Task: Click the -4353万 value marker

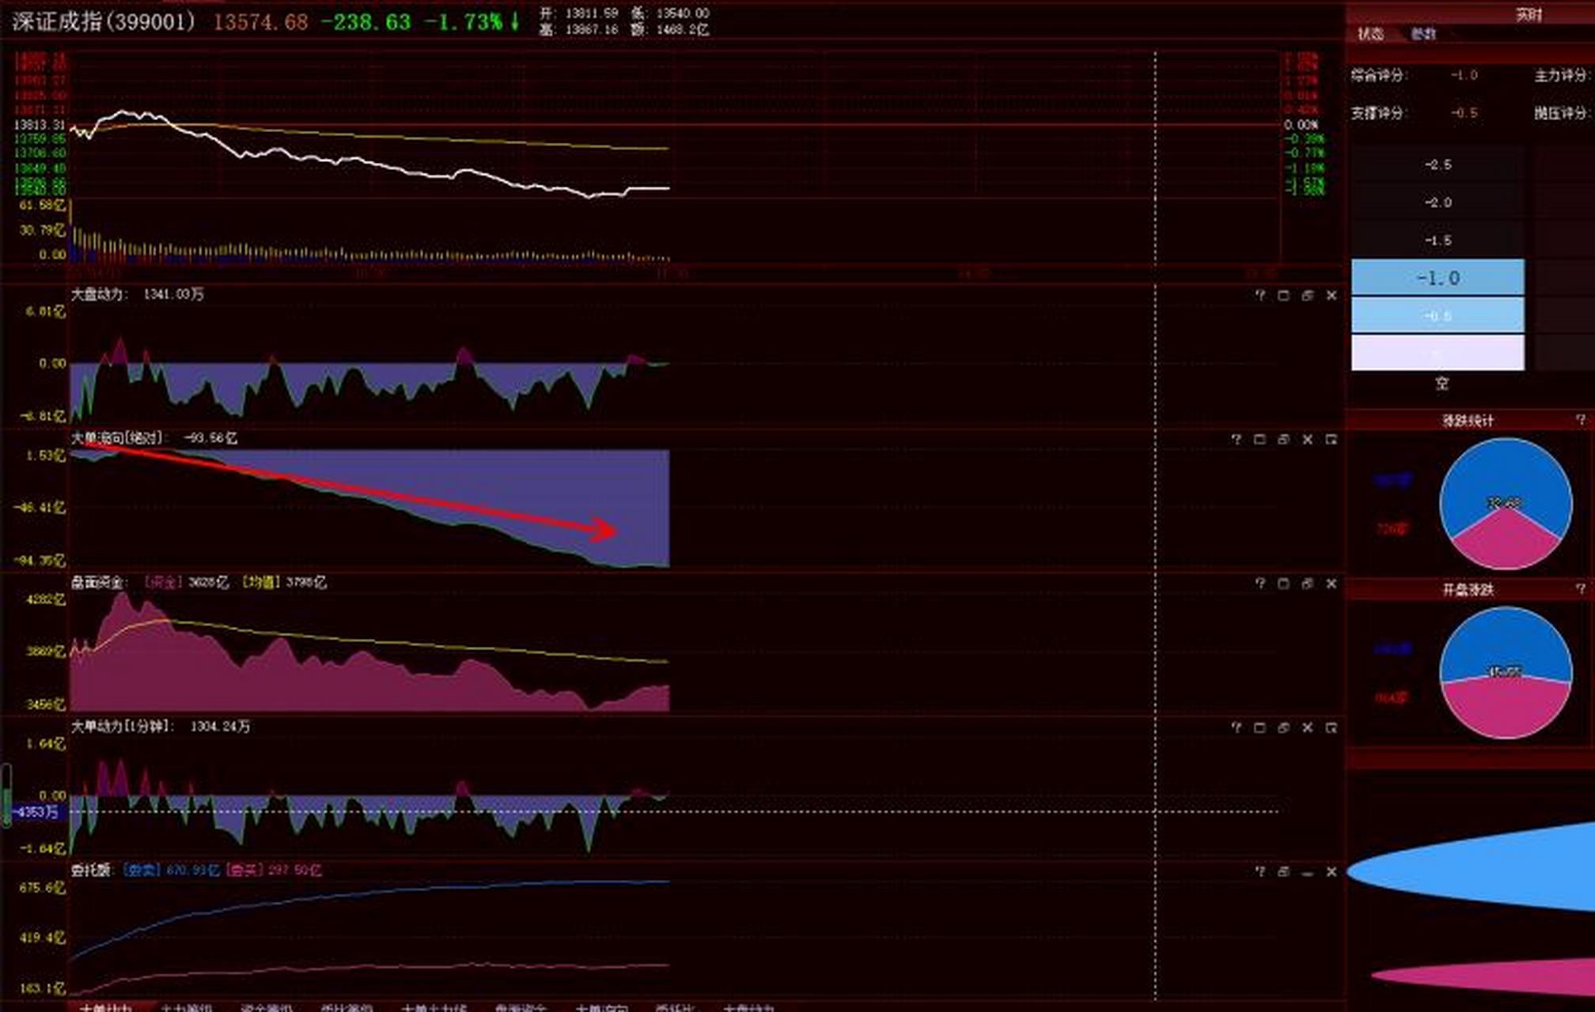Action: (x=36, y=812)
